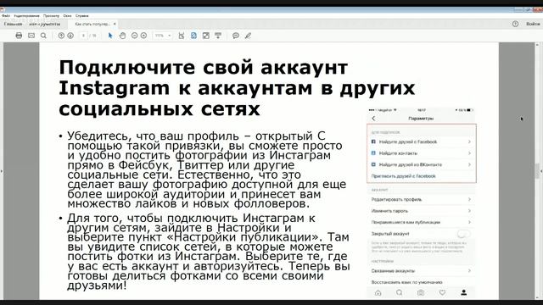Click the read mode toolbar icon

(218, 36)
